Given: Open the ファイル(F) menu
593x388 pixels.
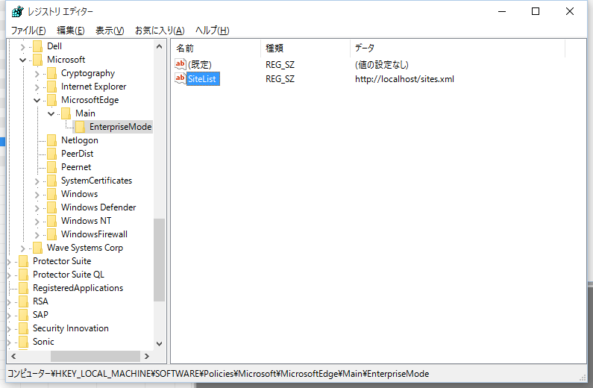Looking at the screenshot, I should (x=28, y=31).
